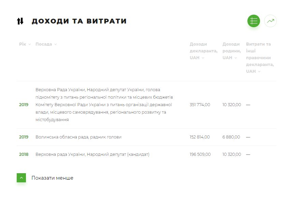Switch to table view with green icon

254,21
